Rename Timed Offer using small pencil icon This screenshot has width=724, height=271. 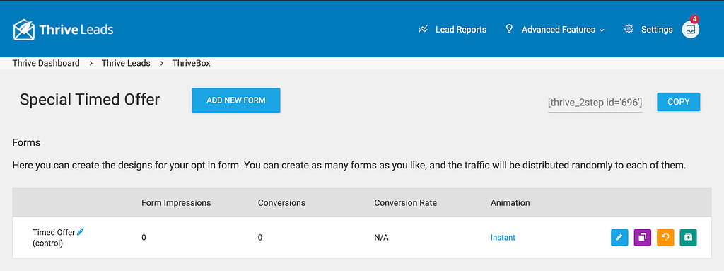point(81,232)
